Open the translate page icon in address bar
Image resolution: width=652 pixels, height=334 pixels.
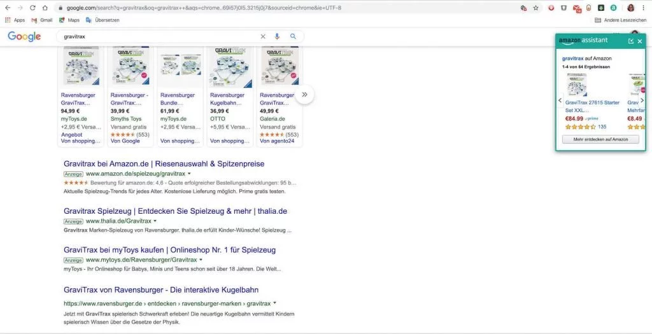tap(523, 8)
